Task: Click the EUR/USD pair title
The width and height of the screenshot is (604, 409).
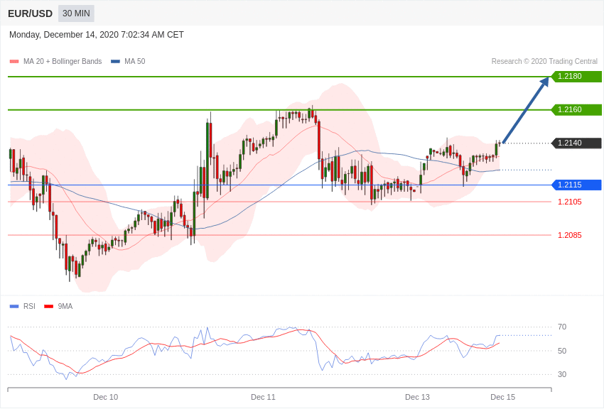Action: pyautogui.click(x=30, y=14)
